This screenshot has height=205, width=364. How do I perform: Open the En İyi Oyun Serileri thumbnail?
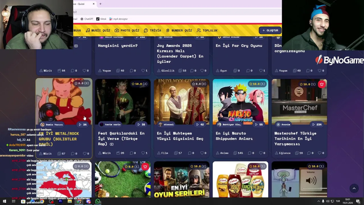[x=181, y=179]
